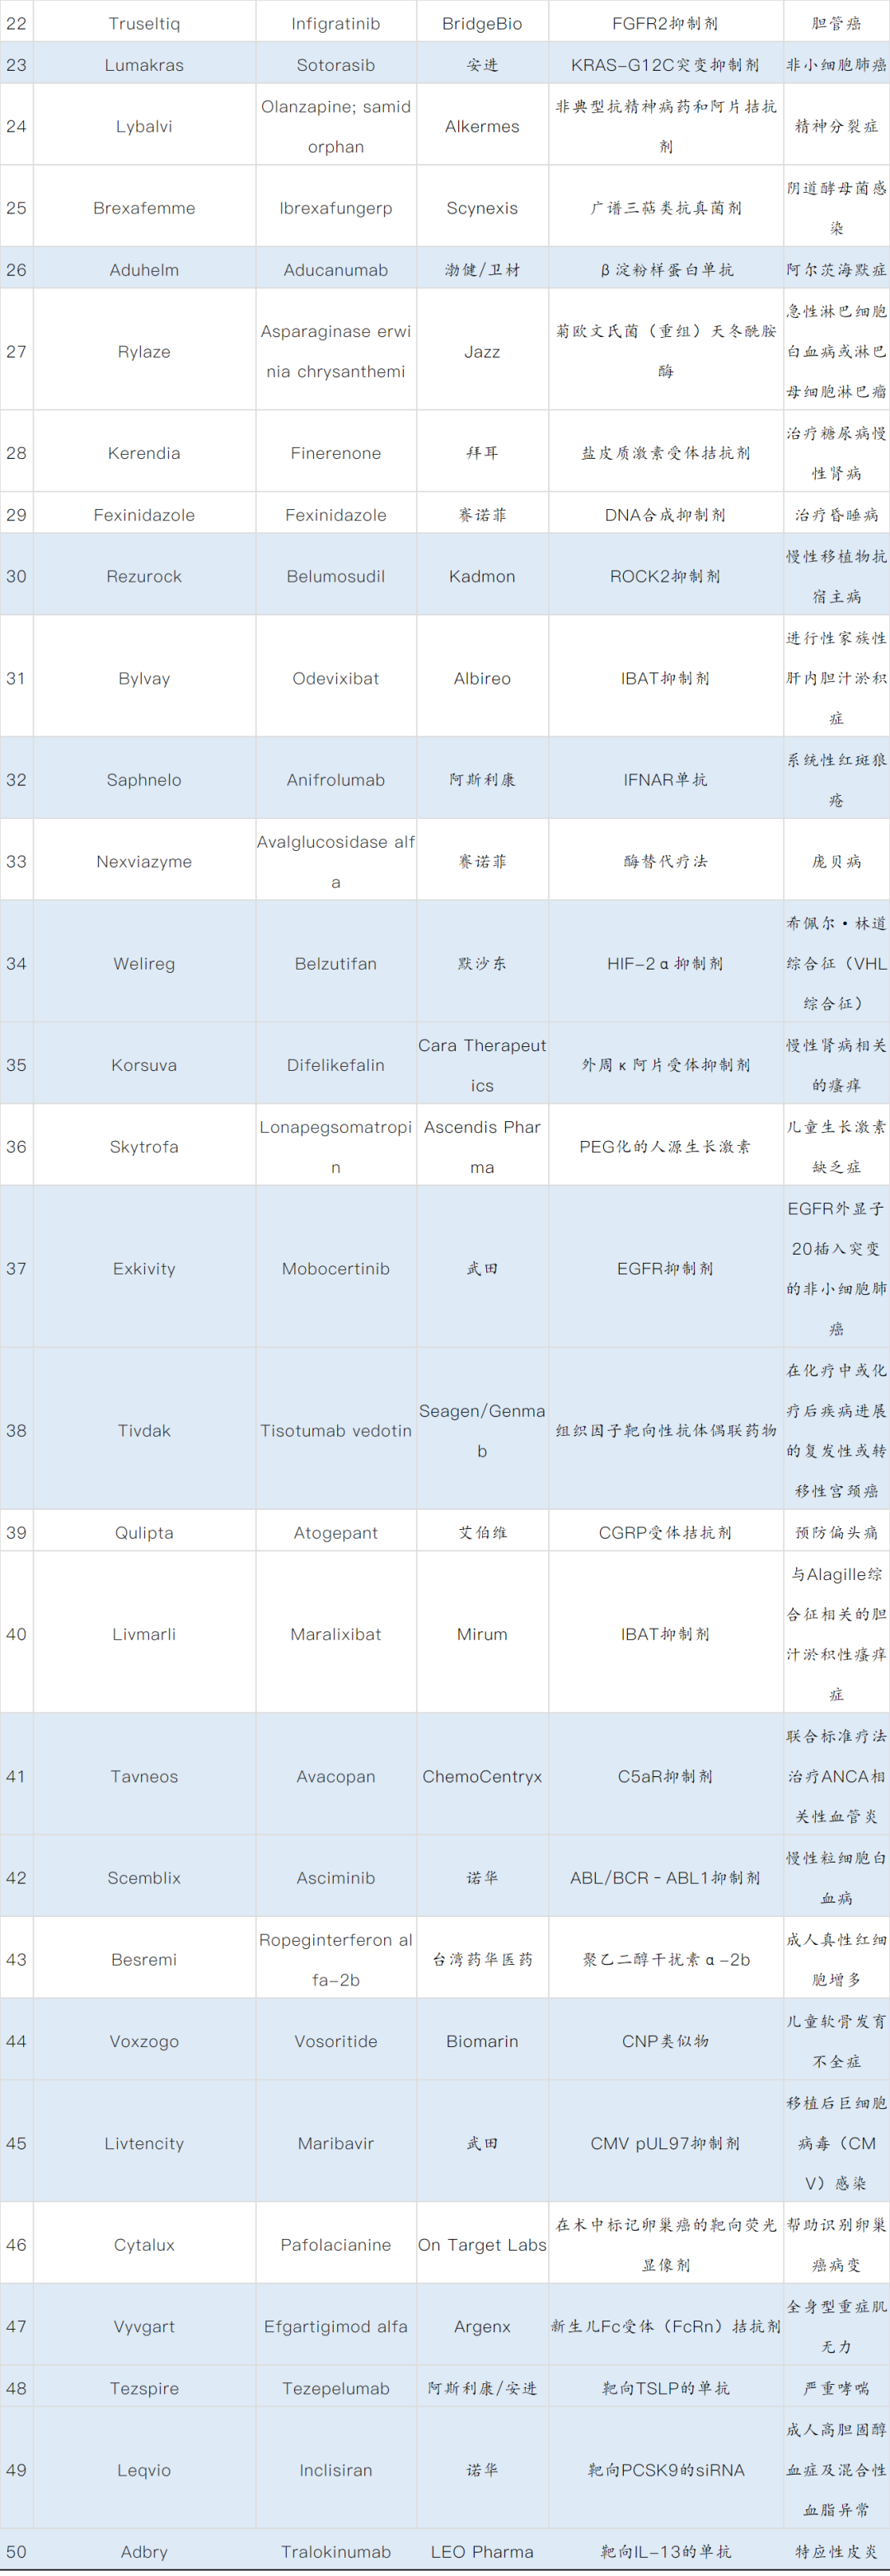
Task: Select the "Cytalux" cell
Action: click(144, 2245)
